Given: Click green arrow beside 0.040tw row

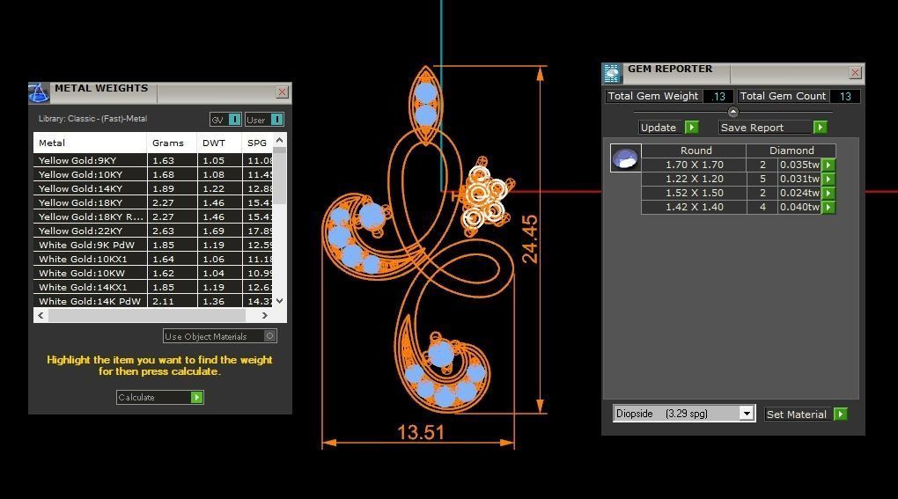Looking at the screenshot, I should [x=828, y=207].
